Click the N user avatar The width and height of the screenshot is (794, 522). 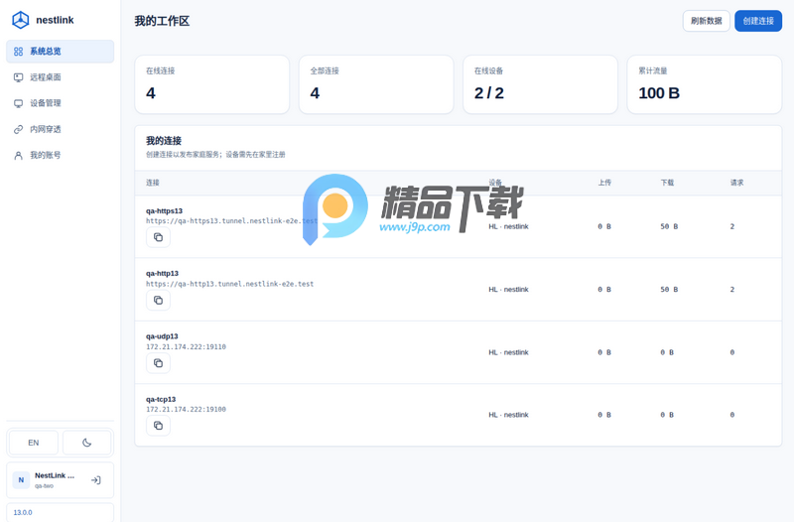coord(21,480)
